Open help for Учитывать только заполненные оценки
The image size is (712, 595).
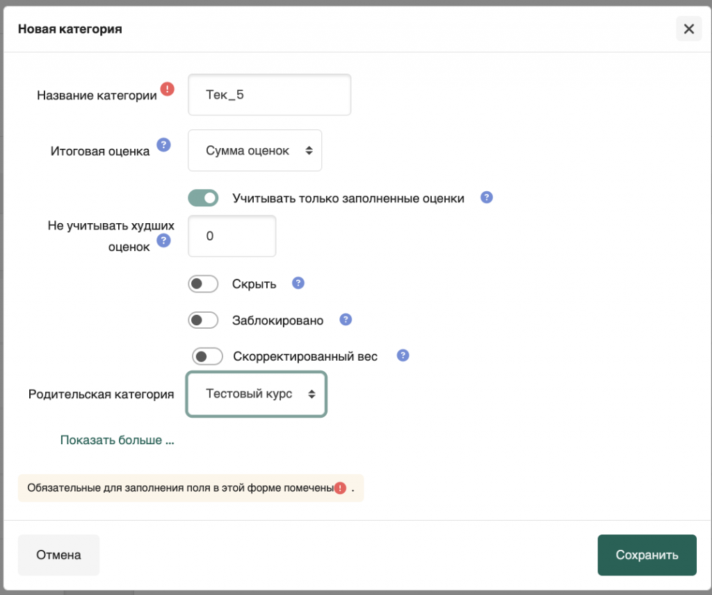tap(487, 197)
